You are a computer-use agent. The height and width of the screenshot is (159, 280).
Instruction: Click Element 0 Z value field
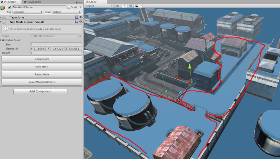(75, 49)
